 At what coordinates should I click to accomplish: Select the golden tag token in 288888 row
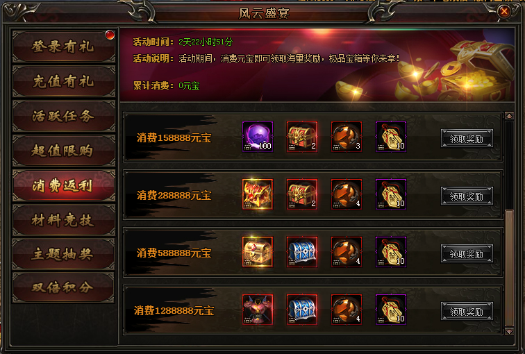coord(391,194)
